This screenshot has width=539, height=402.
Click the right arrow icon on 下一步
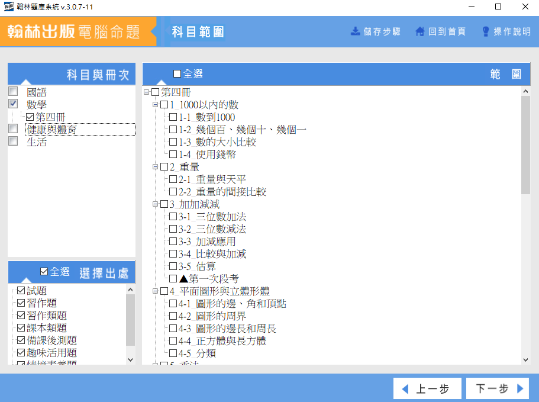(x=520, y=389)
